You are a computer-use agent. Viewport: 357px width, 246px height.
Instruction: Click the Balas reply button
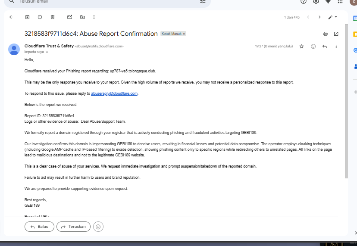[39, 227]
